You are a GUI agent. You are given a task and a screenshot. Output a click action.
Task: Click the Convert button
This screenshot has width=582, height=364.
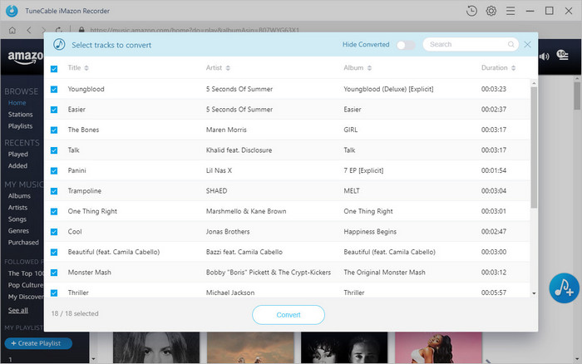pos(289,315)
